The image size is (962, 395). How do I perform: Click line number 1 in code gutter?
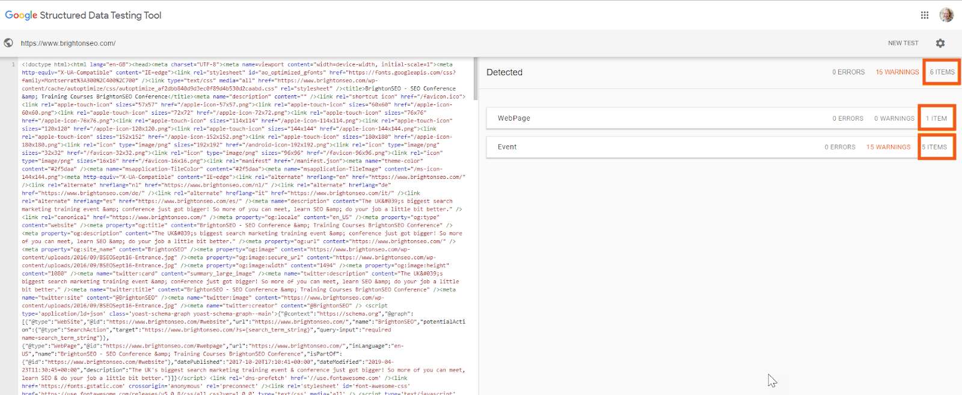pos(13,64)
